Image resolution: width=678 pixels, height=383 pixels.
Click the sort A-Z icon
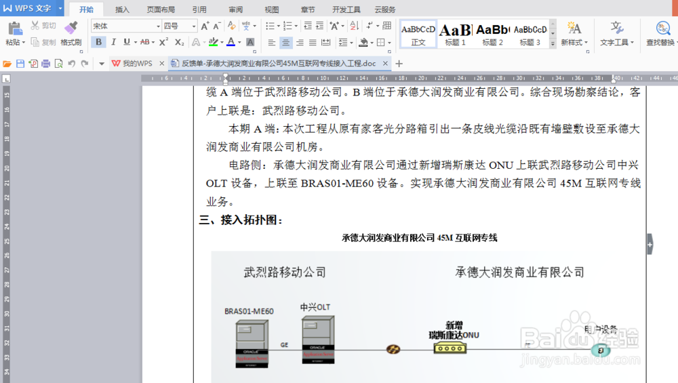tap(355, 26)
